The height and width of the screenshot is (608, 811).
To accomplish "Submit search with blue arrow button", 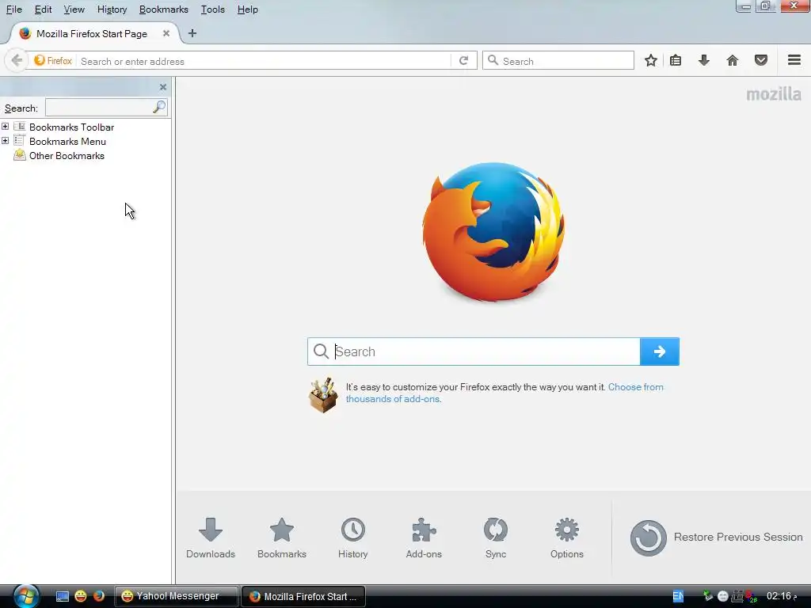I will (660, 351).
